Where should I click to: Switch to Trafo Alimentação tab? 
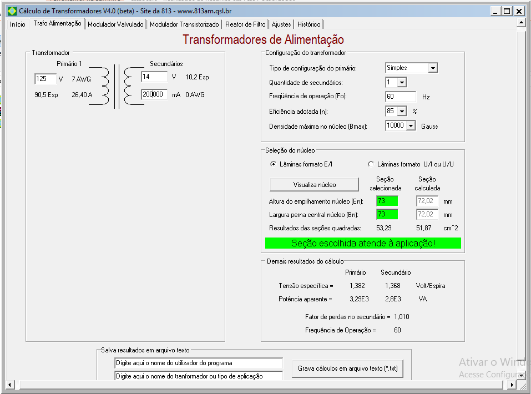click(x=57, y=23)
